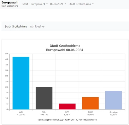Image resolution: width=129 pixels, height=125 pixels.
Task: Click the y-axis label 50
Action: pyautogui.click(x=6, y=54)
